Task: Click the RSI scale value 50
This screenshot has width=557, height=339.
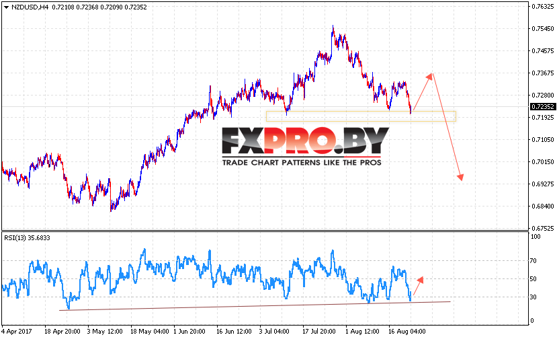Action: point(533,279)
